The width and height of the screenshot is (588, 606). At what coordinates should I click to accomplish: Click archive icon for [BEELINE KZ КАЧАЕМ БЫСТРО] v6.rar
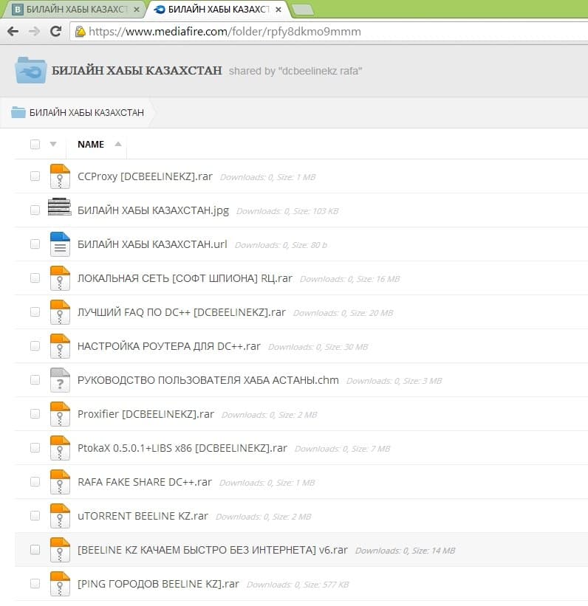(60, 550)
